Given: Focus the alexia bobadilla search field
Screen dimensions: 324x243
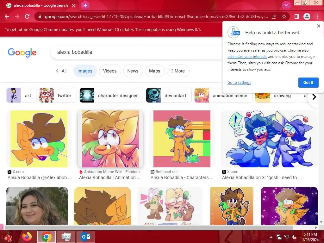Looking at the screenshot, I should coord(136,52).
